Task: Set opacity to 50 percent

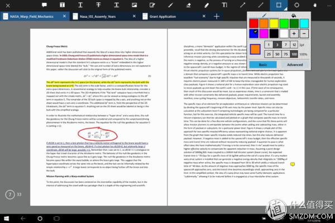Action: tap(277, 54)
